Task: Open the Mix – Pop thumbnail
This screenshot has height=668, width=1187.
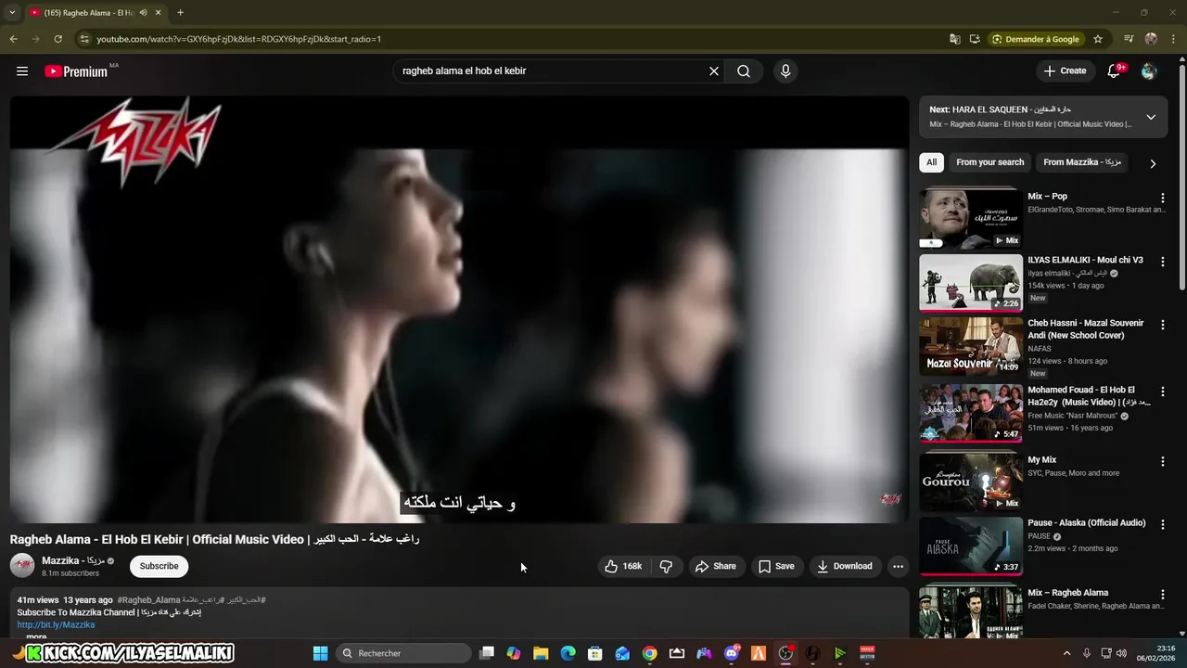Action: pos(971,219)
